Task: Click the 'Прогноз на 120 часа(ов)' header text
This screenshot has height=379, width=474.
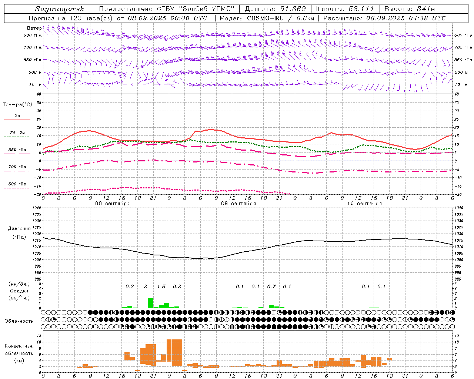Action: [71, 18]
